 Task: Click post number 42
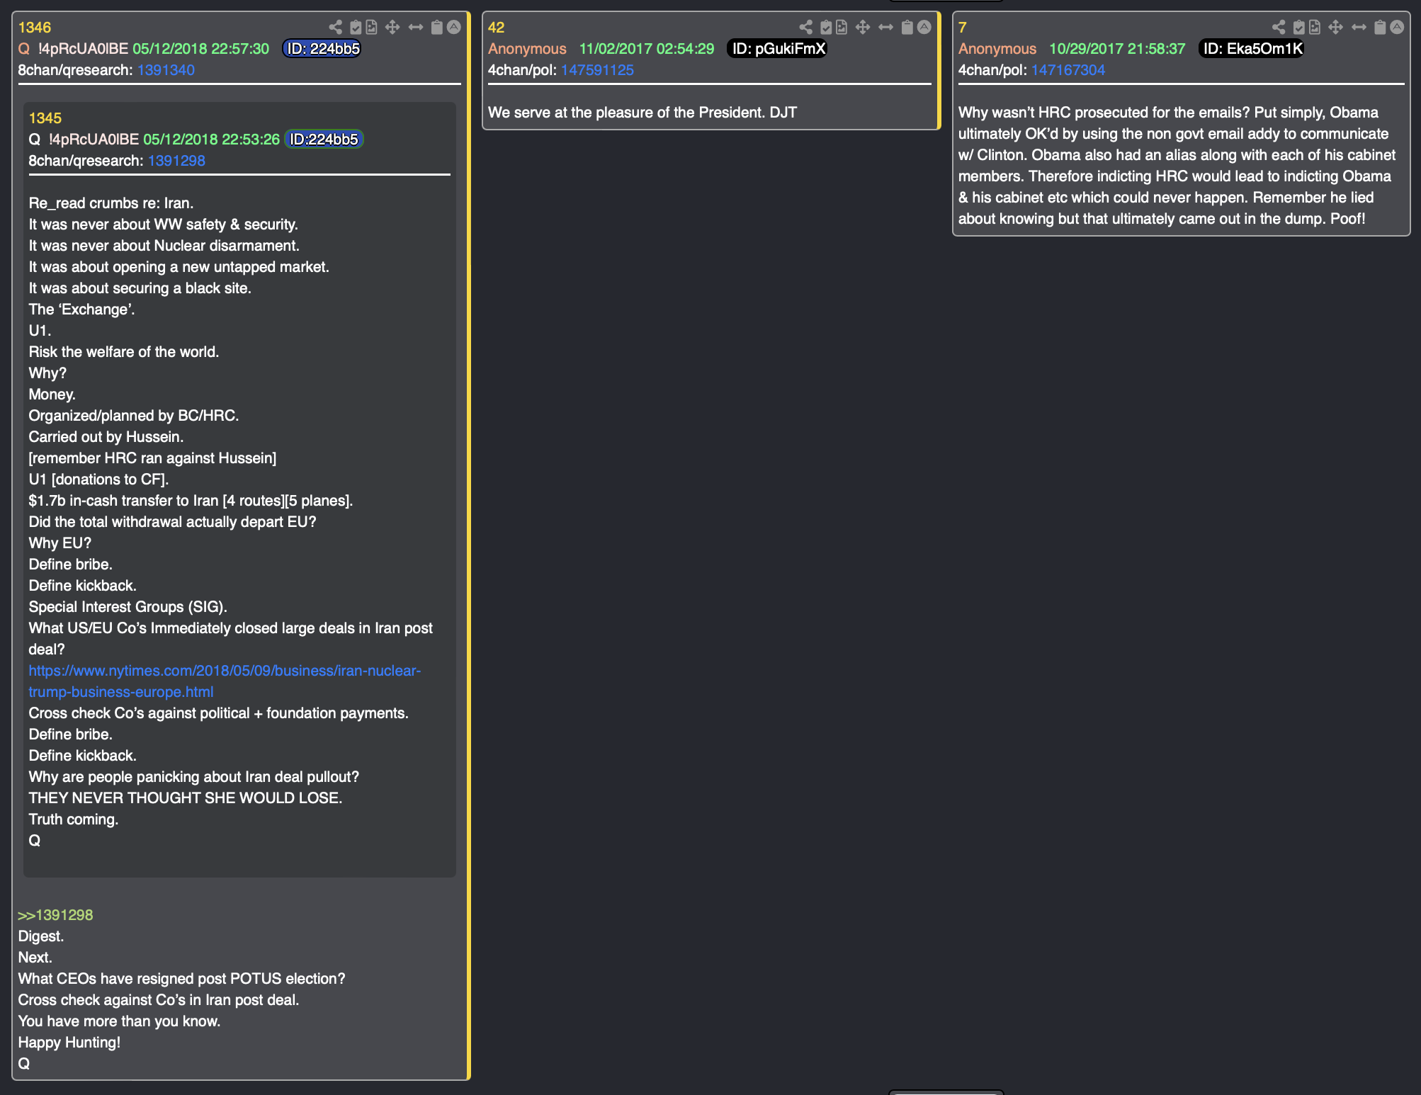[497, 28]
